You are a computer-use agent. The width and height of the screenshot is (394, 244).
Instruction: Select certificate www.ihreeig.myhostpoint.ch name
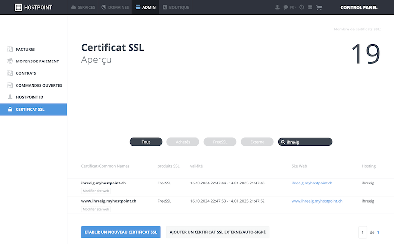(x=109, y=201)
